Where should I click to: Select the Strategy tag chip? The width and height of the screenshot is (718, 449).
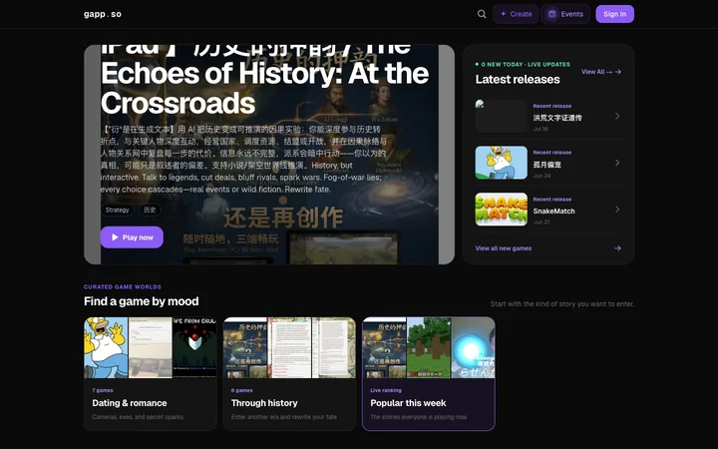[x=118, y=210]
